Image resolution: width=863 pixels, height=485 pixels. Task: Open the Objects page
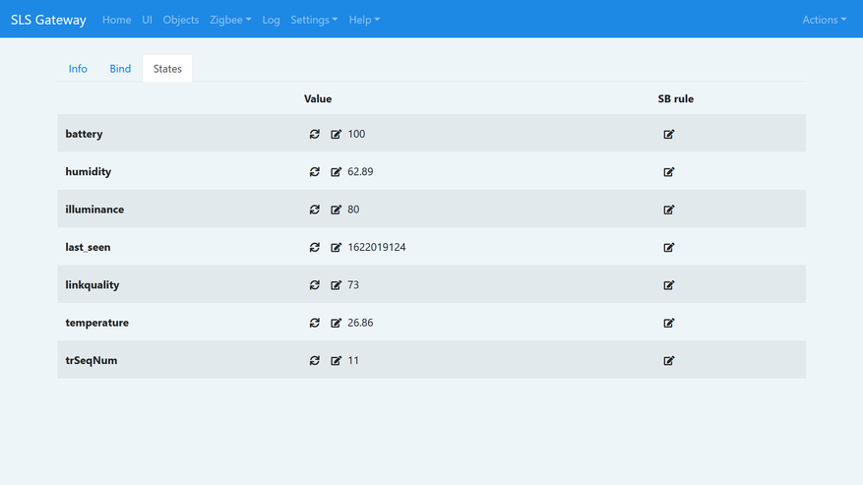point(181,20)
